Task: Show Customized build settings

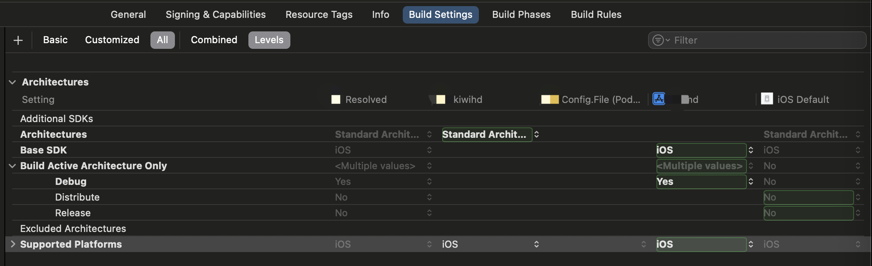Action: [x=112, y=40]
